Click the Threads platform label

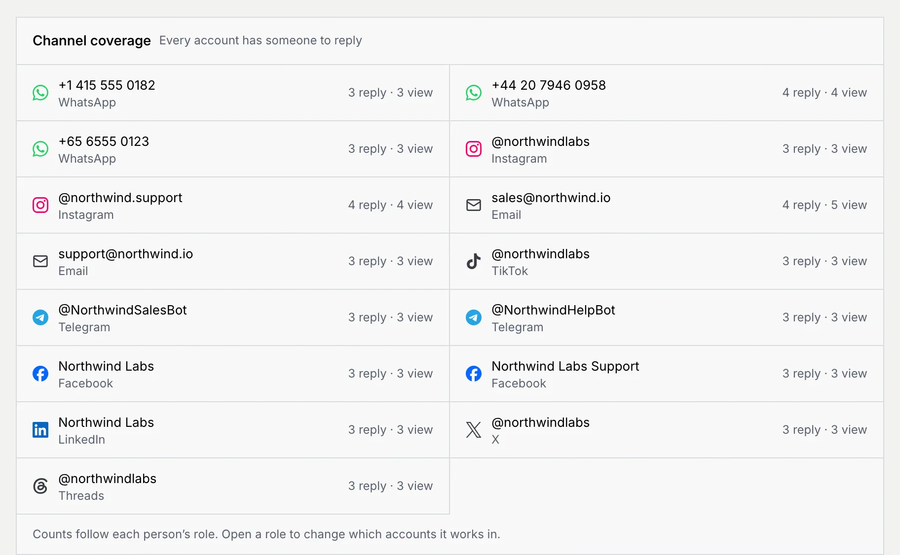[81, 496]
